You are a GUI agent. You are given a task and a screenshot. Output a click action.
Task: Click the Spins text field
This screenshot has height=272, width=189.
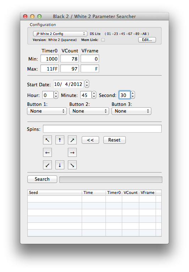tap(102, 129)
